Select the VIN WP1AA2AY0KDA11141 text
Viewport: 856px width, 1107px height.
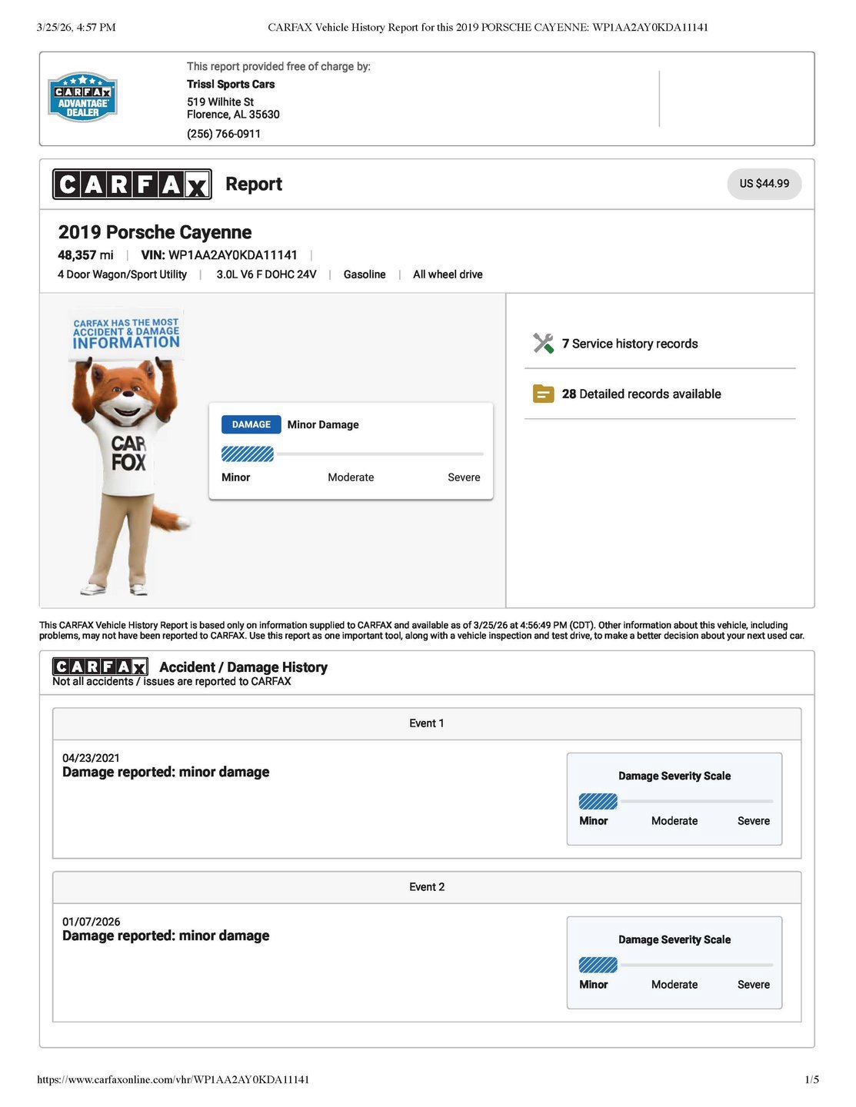232,255
